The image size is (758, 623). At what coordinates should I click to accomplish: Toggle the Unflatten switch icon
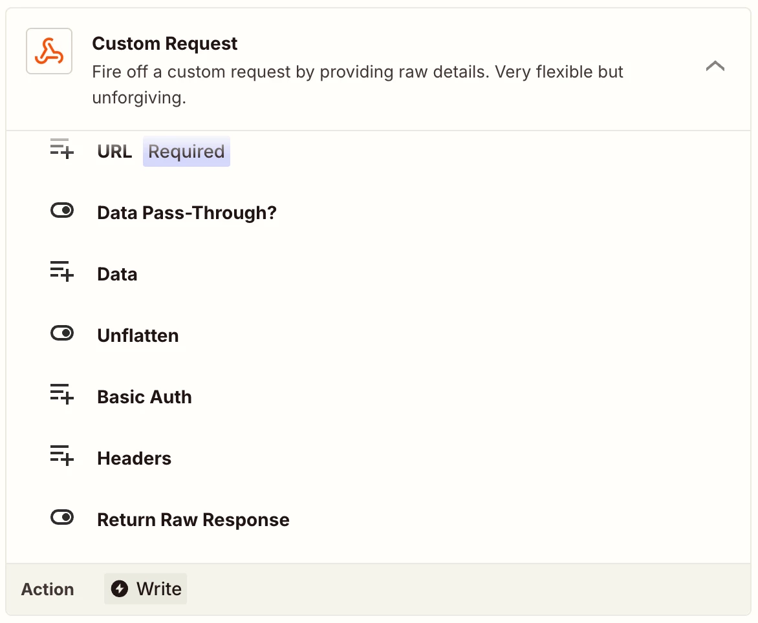tap(62, 333)
